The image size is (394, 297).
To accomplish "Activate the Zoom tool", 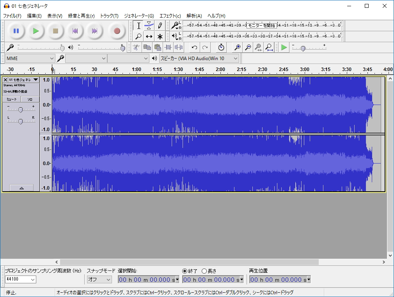I will point(138,36).
